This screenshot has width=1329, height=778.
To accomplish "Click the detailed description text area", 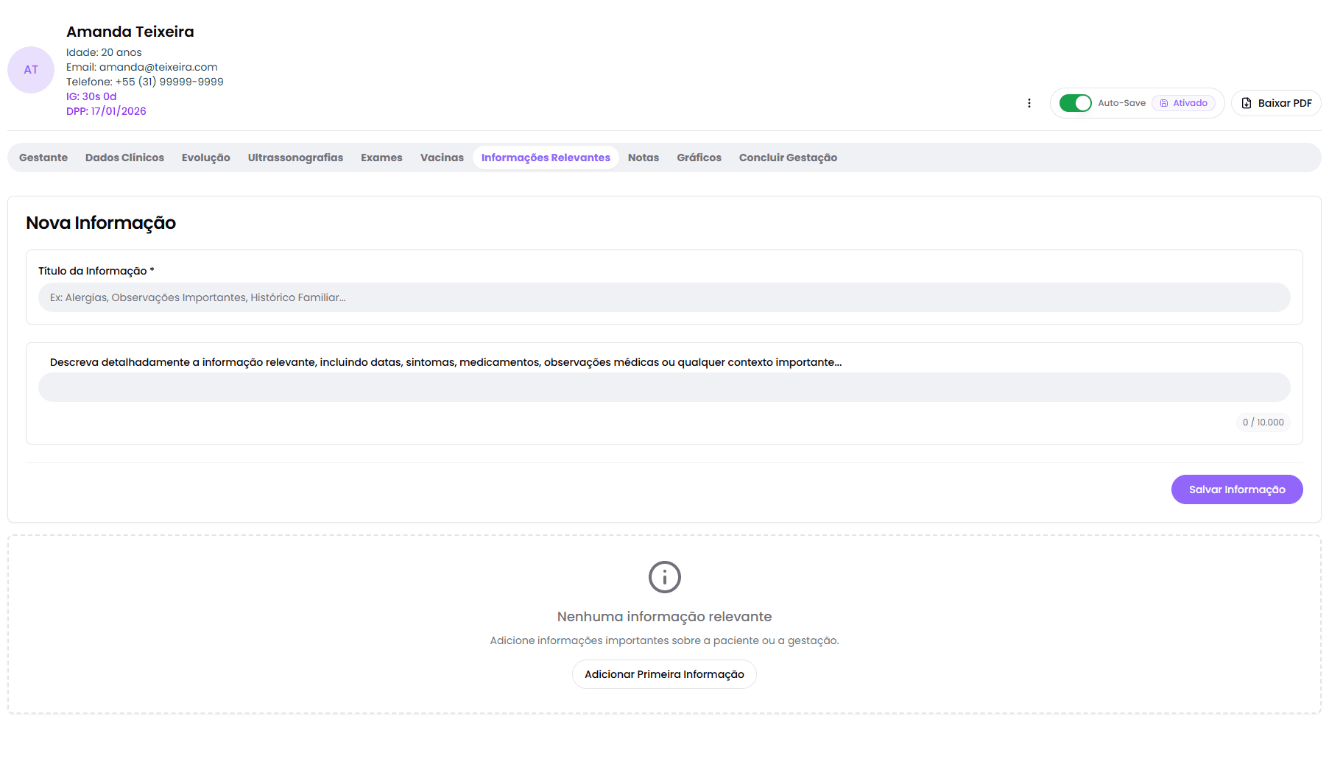I will point(664,387).
